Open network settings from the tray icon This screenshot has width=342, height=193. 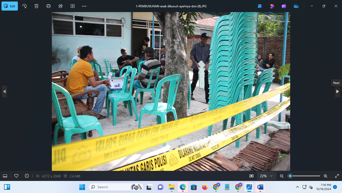(304, 187)
